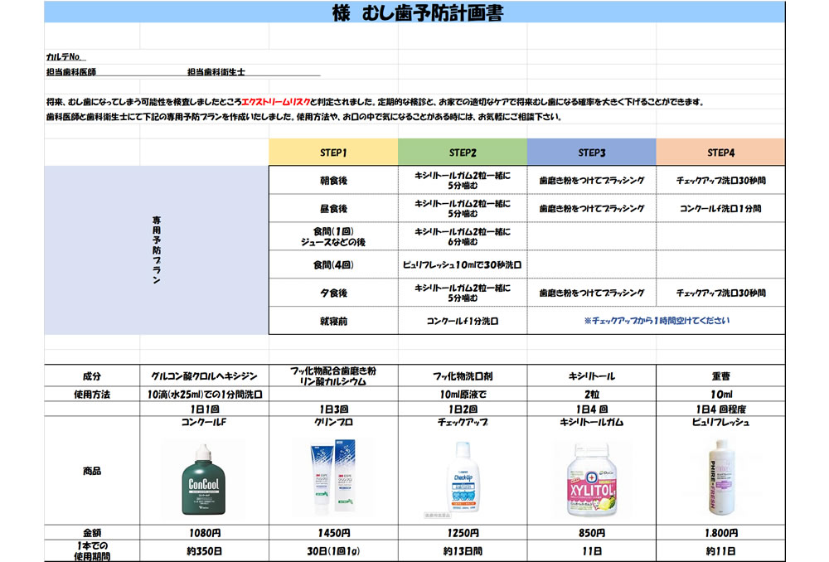Click the Check-Up mouthwash bottle image
Viewport: 829px width, 562px height.
tap(463, 477)
